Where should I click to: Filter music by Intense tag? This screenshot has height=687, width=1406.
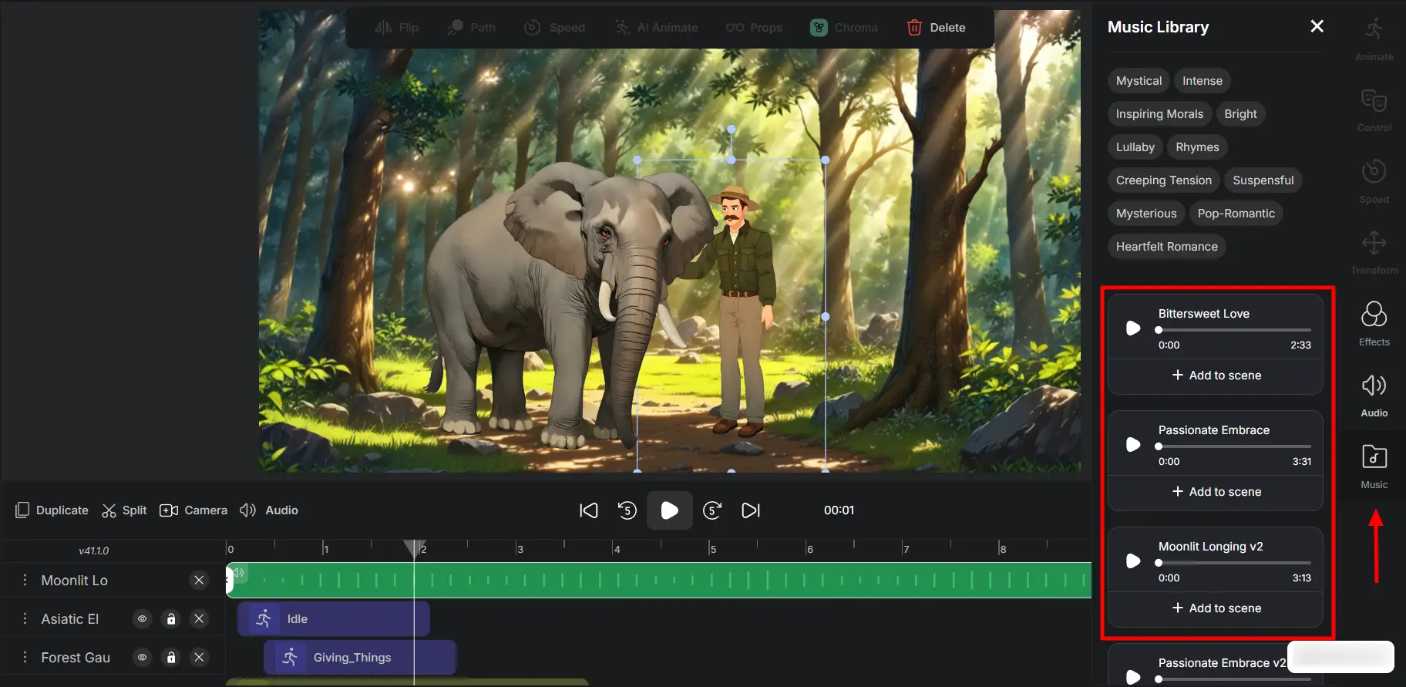[1202, 81]
